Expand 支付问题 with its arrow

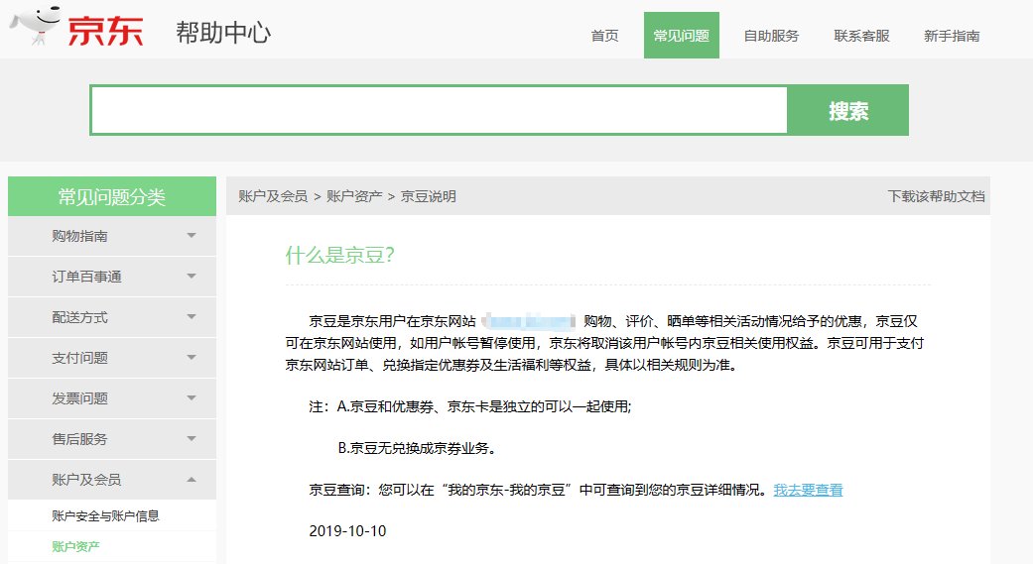192,358
